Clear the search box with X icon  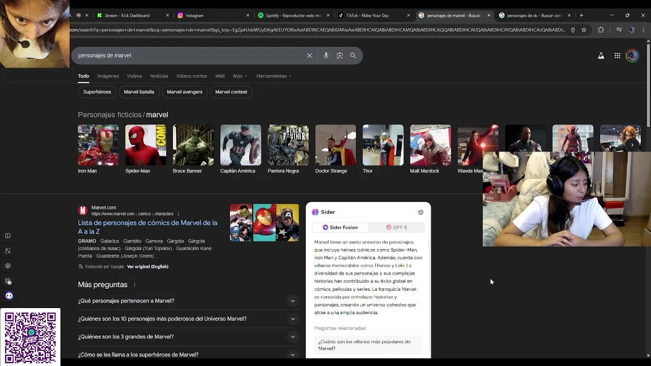309,55
